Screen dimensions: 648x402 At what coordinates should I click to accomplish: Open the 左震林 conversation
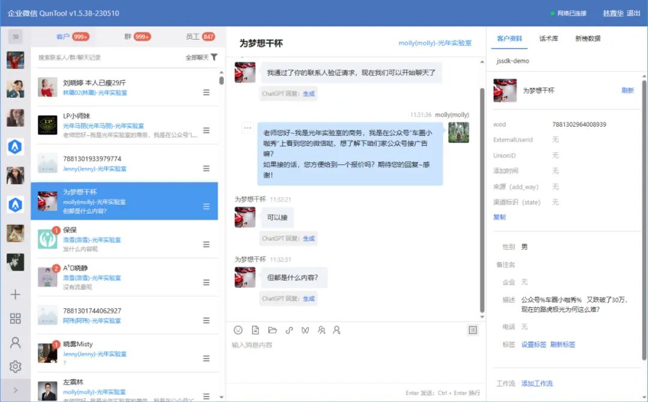(124, 388)
